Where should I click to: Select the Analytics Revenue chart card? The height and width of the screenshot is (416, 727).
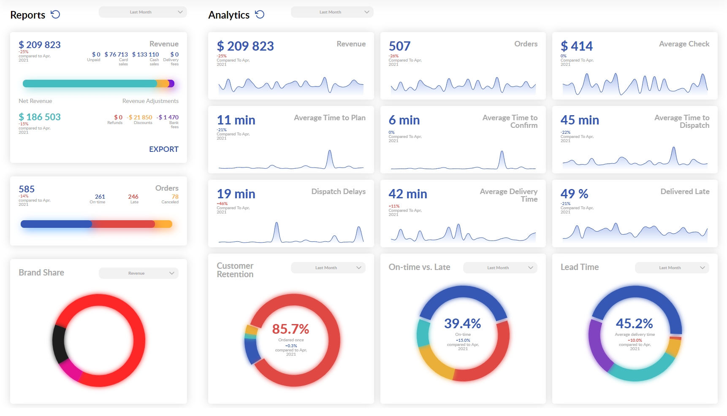click(x=291, y=66)
